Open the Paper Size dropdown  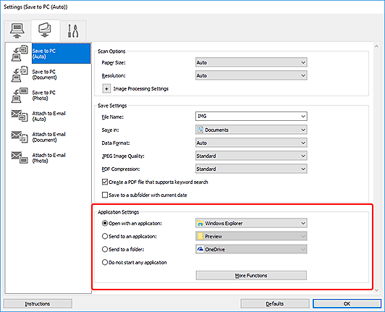[x=251, y=62]
